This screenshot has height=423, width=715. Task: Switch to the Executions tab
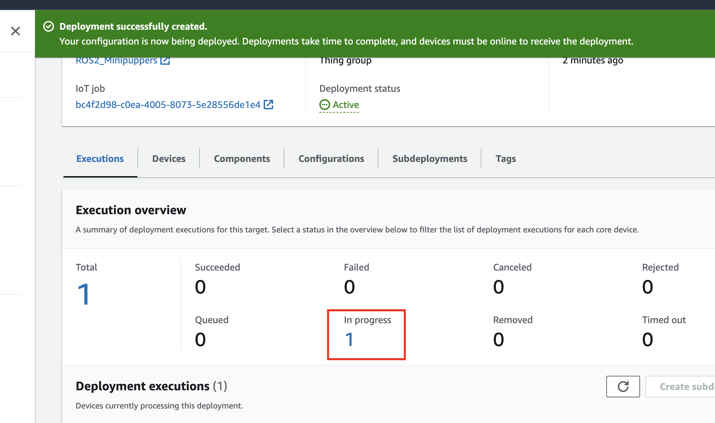(100, 159)
